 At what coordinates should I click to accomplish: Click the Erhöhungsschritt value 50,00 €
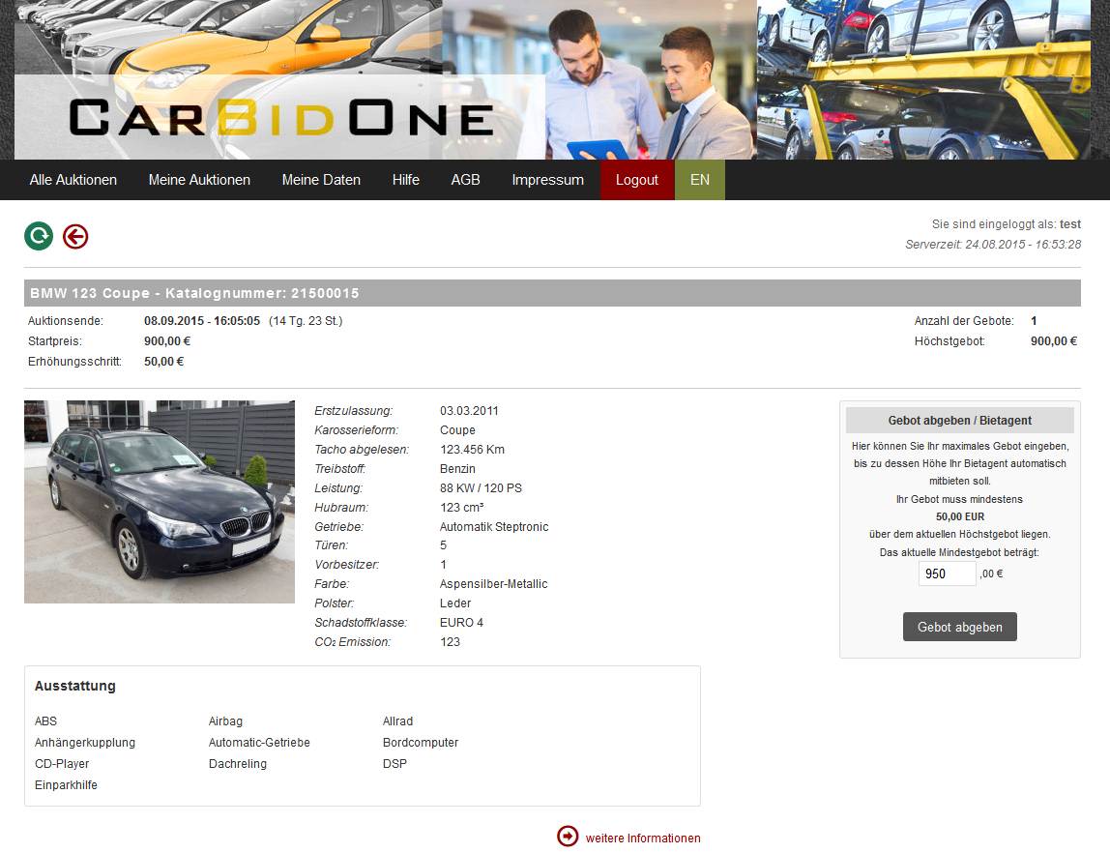click(x=163, y=362)
